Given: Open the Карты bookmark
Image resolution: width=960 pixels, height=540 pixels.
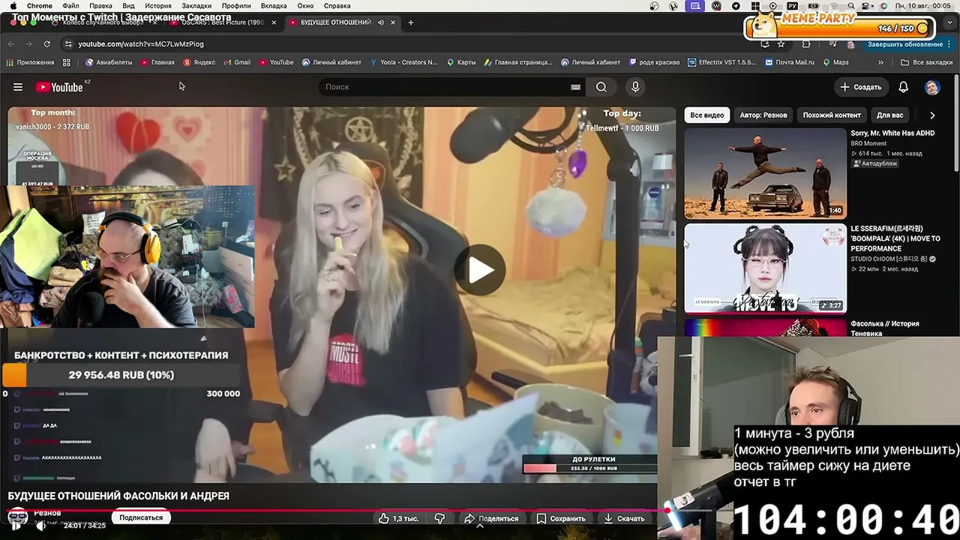Looking at the screenshot, I should tap(461, 62).
